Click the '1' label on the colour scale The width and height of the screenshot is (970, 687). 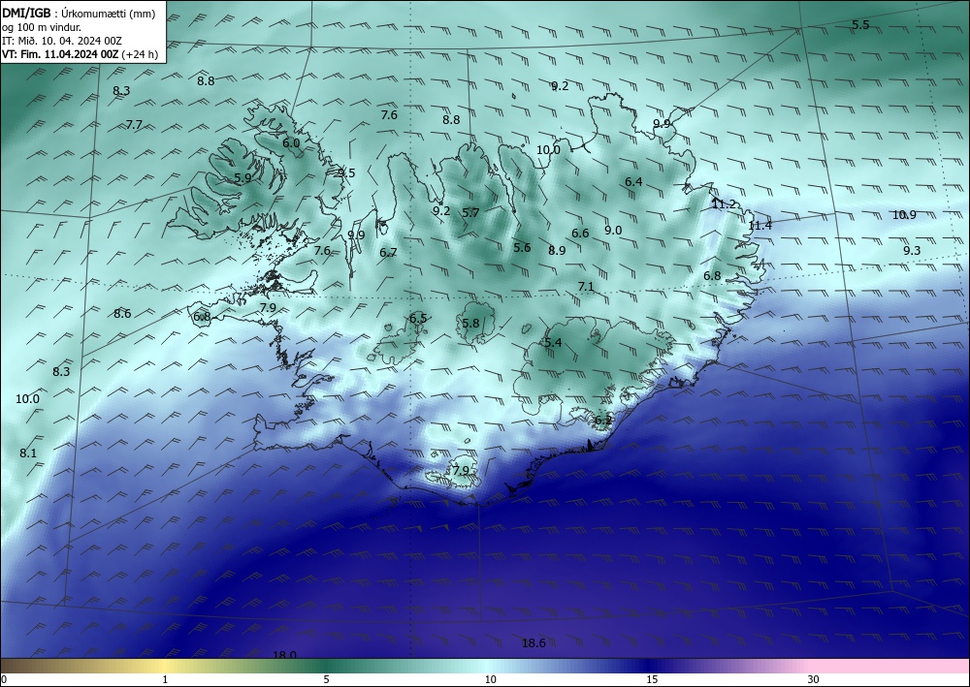click(165, 679)
